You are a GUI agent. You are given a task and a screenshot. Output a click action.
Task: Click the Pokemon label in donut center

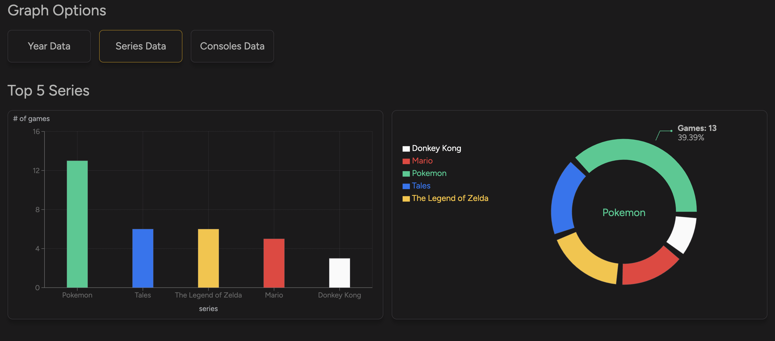tap(624, 212)
